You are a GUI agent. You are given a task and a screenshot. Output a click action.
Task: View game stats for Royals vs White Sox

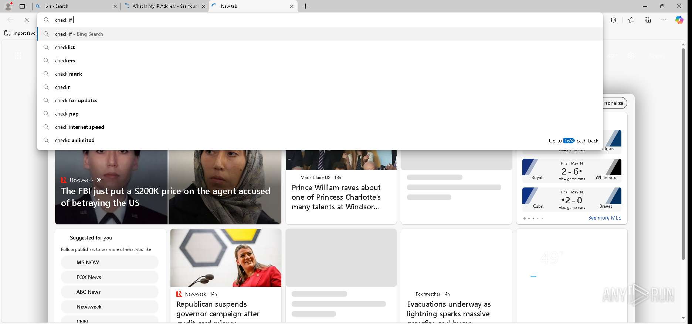pyautogui.click(x=572, y=179)
